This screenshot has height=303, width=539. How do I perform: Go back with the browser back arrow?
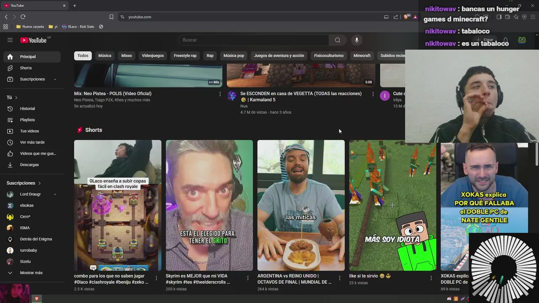pyautogui.click(x=6, y=17)
